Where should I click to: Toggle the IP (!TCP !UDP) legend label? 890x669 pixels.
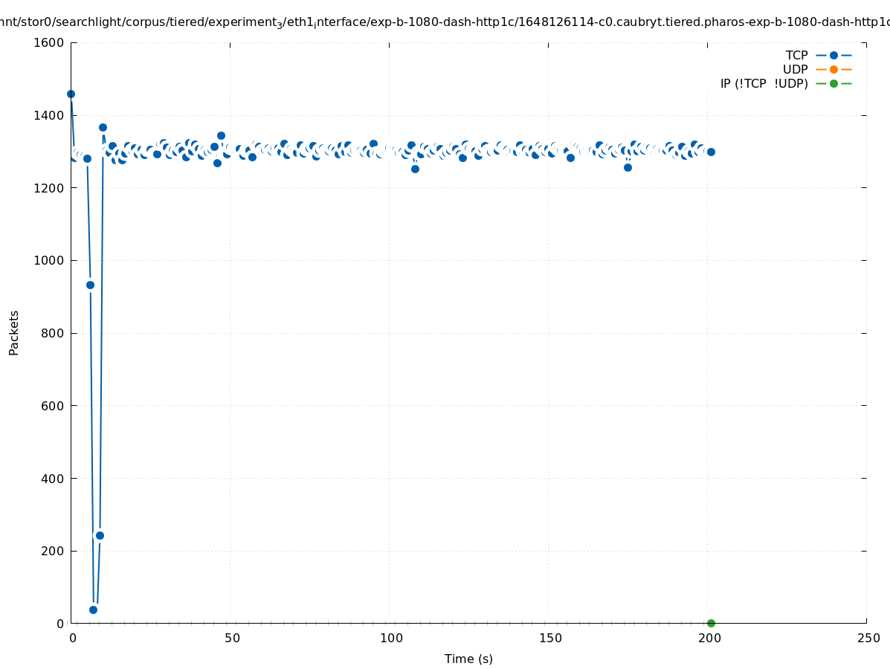764,83
